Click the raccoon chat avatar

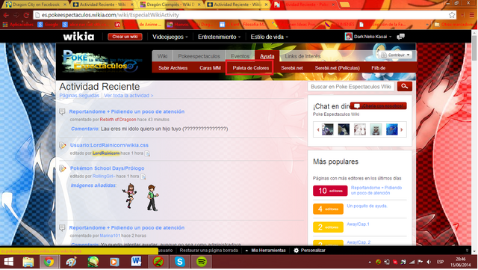(376, 129)
